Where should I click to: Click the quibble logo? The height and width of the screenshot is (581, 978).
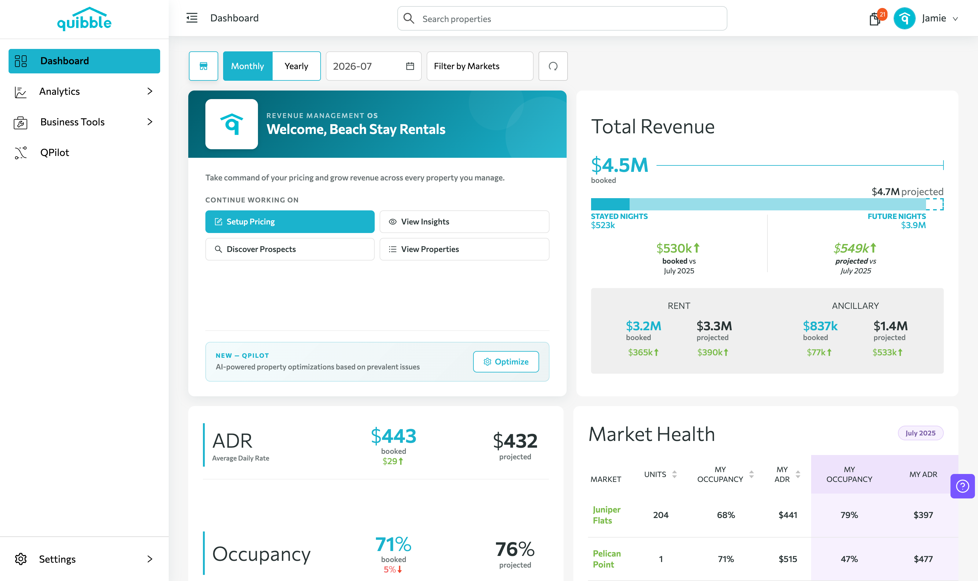[84, 19]
